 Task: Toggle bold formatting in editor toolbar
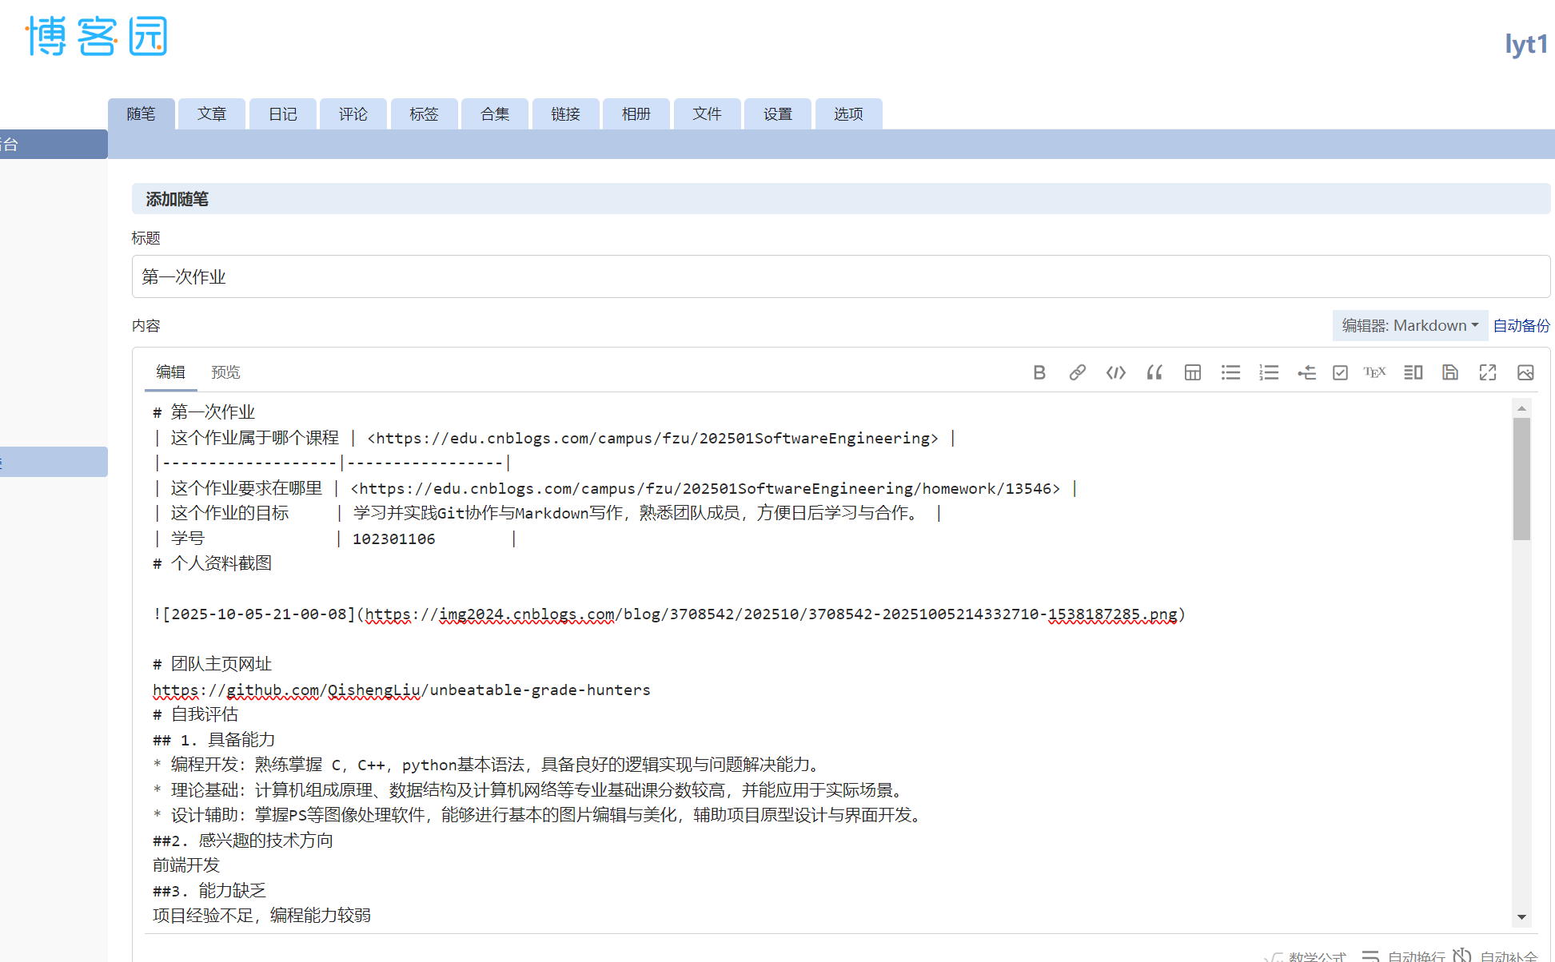coord(1039,372)
